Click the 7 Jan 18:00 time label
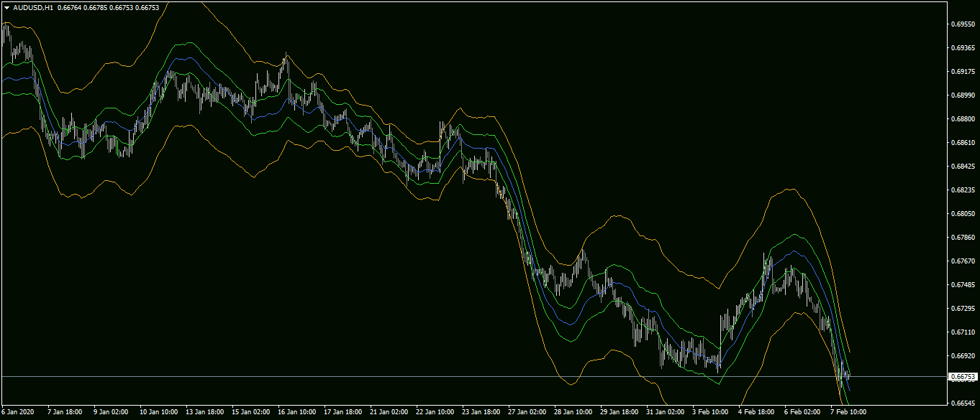 65,412
